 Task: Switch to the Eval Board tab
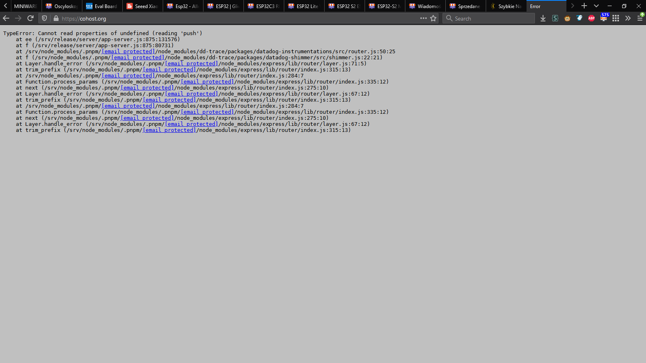pos(102,6)
